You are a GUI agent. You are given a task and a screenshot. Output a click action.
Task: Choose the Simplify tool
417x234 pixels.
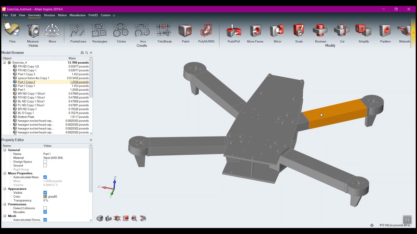(364, 33)
